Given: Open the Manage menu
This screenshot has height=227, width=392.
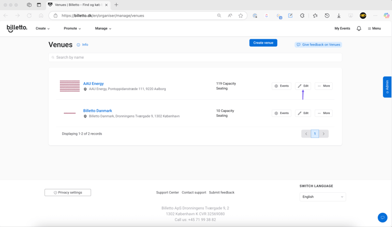Looking at the screenshot, I should pyautogui.click(x=103, y=29).
